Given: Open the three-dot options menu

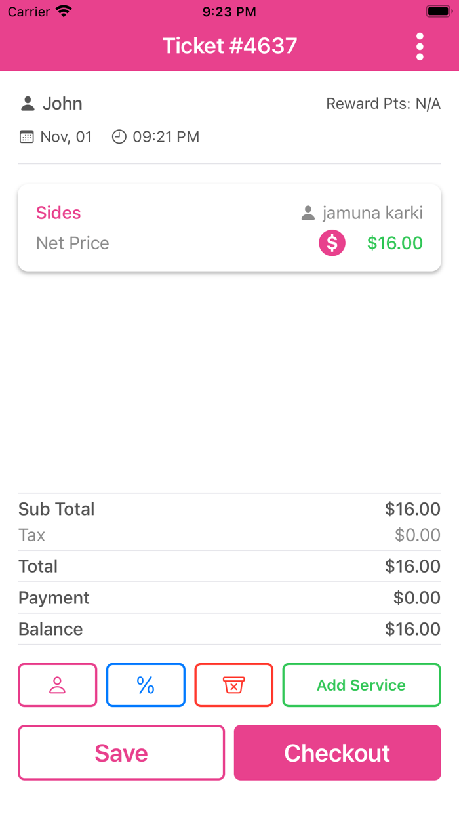Looking at the screenshot, I should pyautogui.click(x=420, y=46).
